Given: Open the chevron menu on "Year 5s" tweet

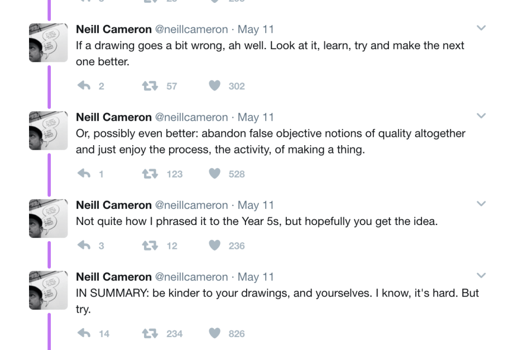Looking at the screenshot, I should [x=482, y=204].
